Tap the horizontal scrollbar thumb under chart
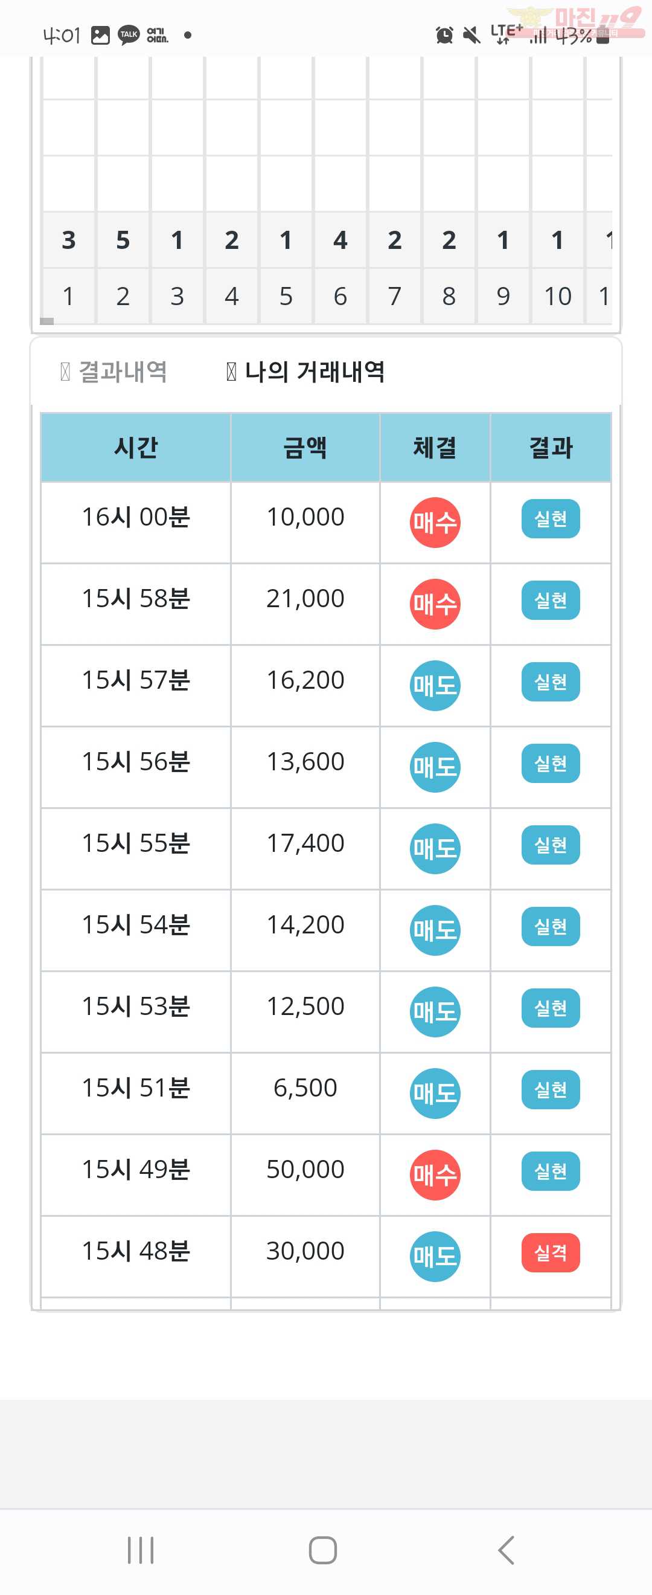Screen dimensions: 652x1595 [46, 321]
